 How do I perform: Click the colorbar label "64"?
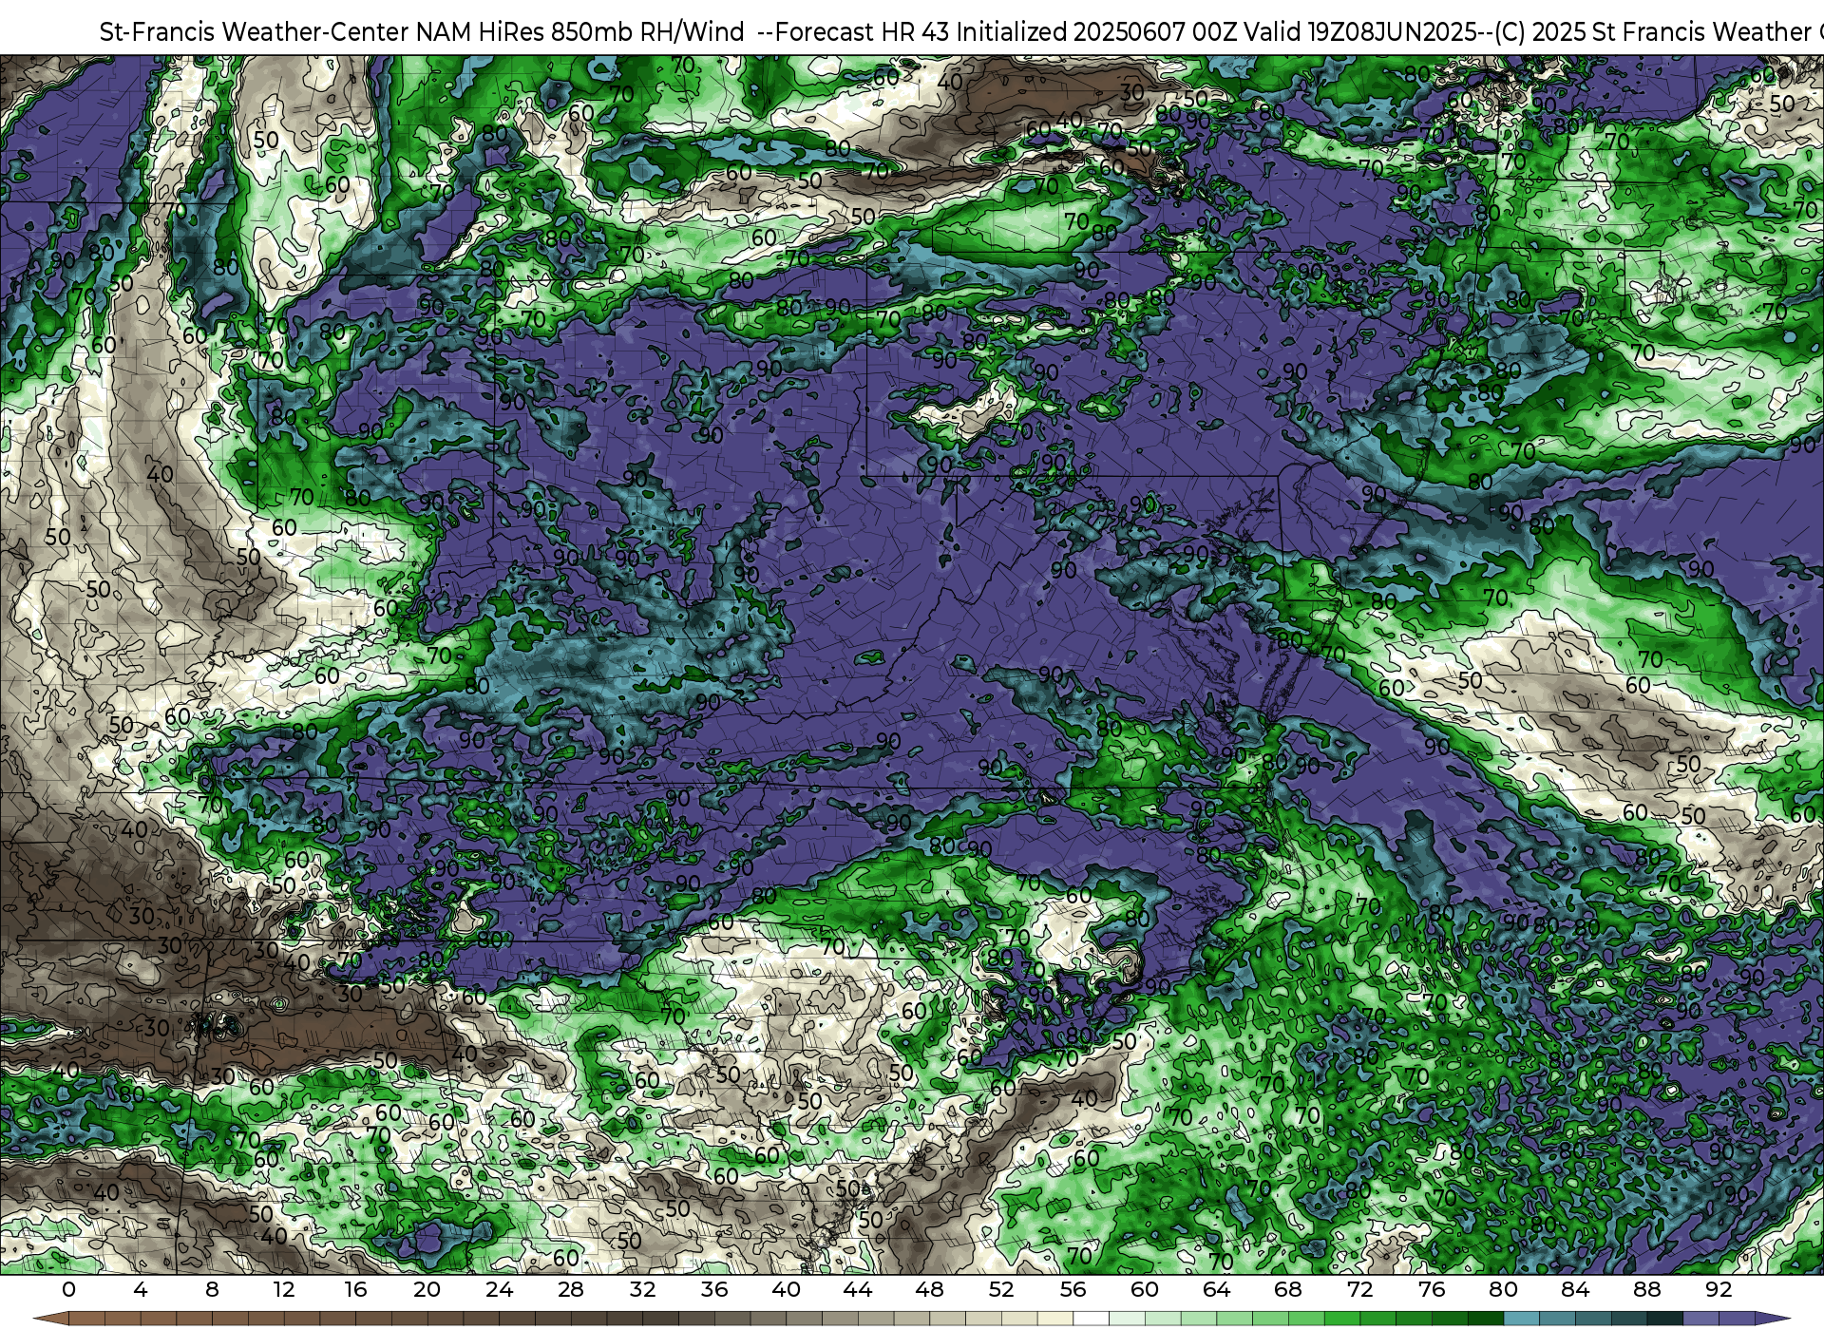coord(1216,1290)
